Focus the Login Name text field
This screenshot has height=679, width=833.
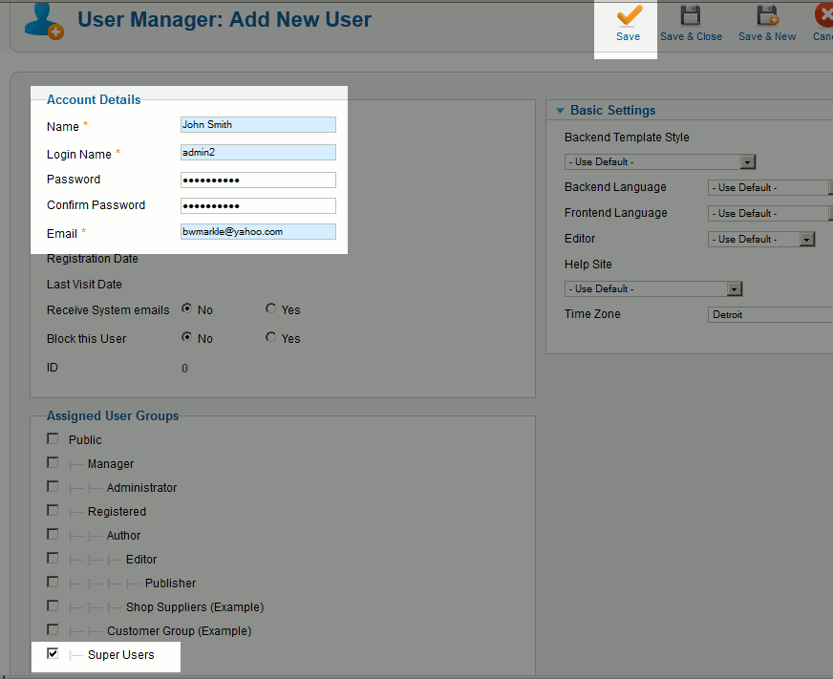tap(258, 152)
